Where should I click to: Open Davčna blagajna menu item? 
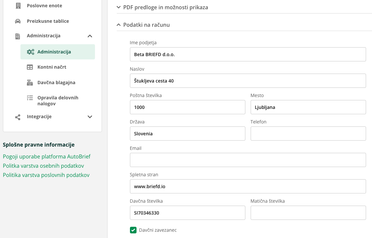pyautogui.click(x=56, y=83)
